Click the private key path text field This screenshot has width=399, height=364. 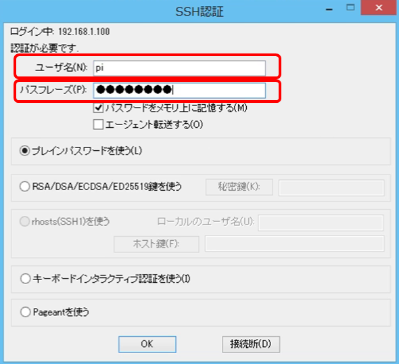pyautogui.click(x=331, y=188)
